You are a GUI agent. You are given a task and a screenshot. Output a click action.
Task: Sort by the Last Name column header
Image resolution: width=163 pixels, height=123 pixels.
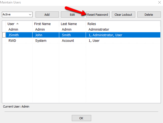click(x=73, y=24)
